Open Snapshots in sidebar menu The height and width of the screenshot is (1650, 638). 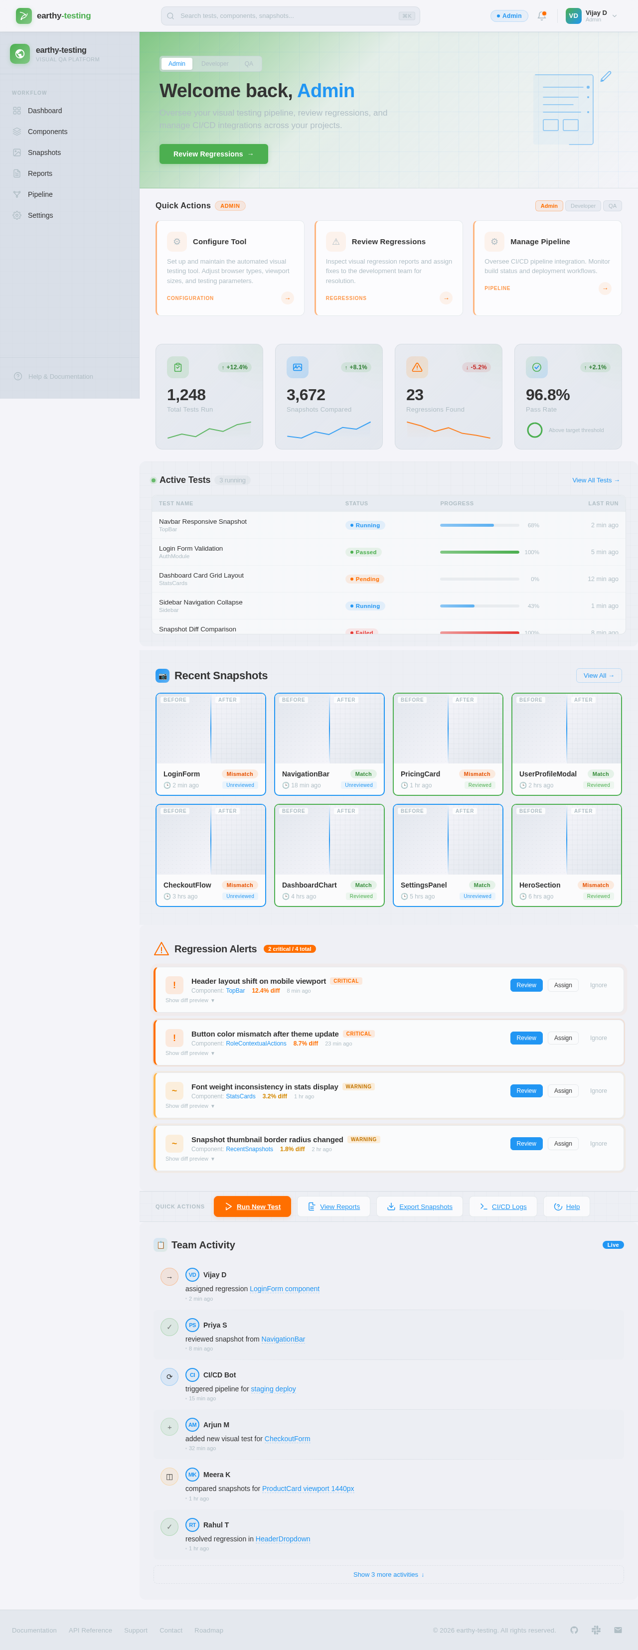69,152
